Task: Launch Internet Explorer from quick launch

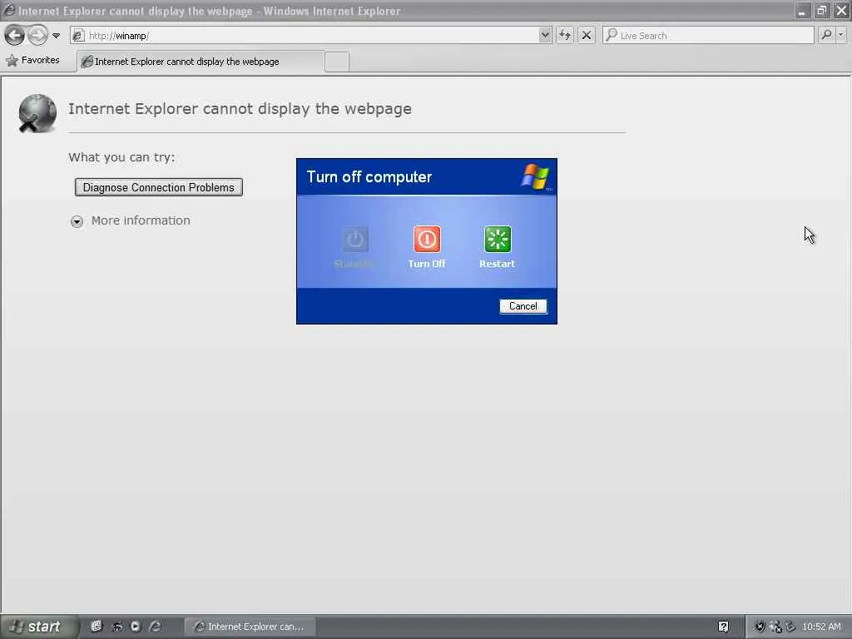Action: pyautogui.click(x=155, y=627)
